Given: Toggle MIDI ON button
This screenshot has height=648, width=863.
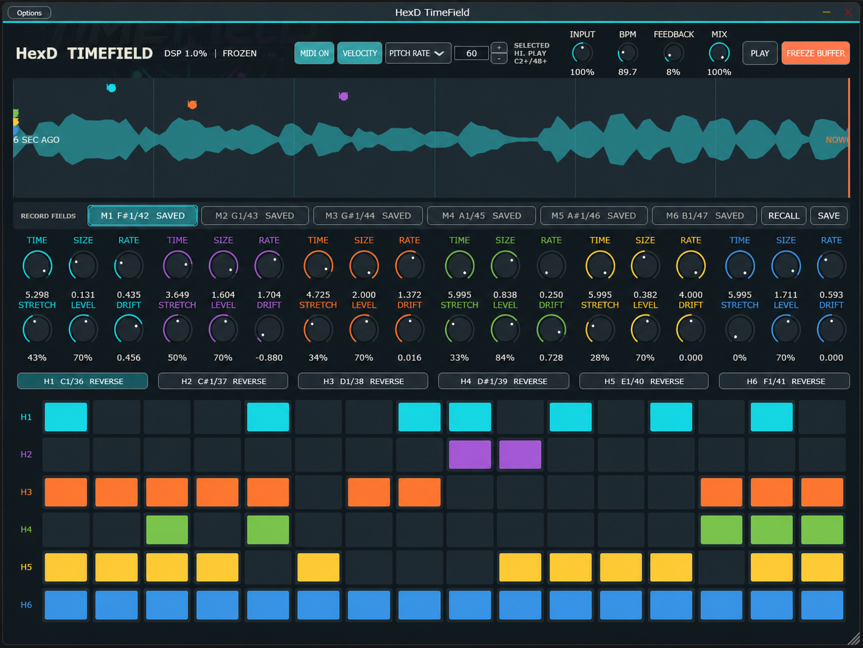Looking at the screenshot, I should tap(314, 53).
